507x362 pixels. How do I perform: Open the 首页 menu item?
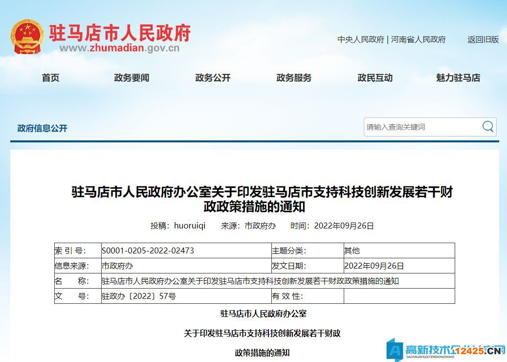click(50, 78)
